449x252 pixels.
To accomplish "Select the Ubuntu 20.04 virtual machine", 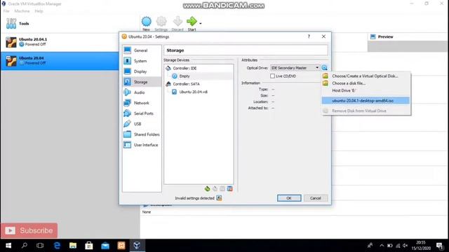I will tap(60, 61).
